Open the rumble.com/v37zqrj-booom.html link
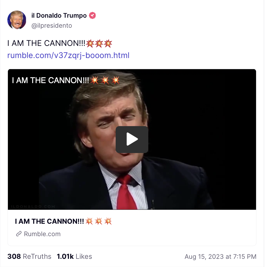This screenshot has width=265, height=267. click(68, 55)
